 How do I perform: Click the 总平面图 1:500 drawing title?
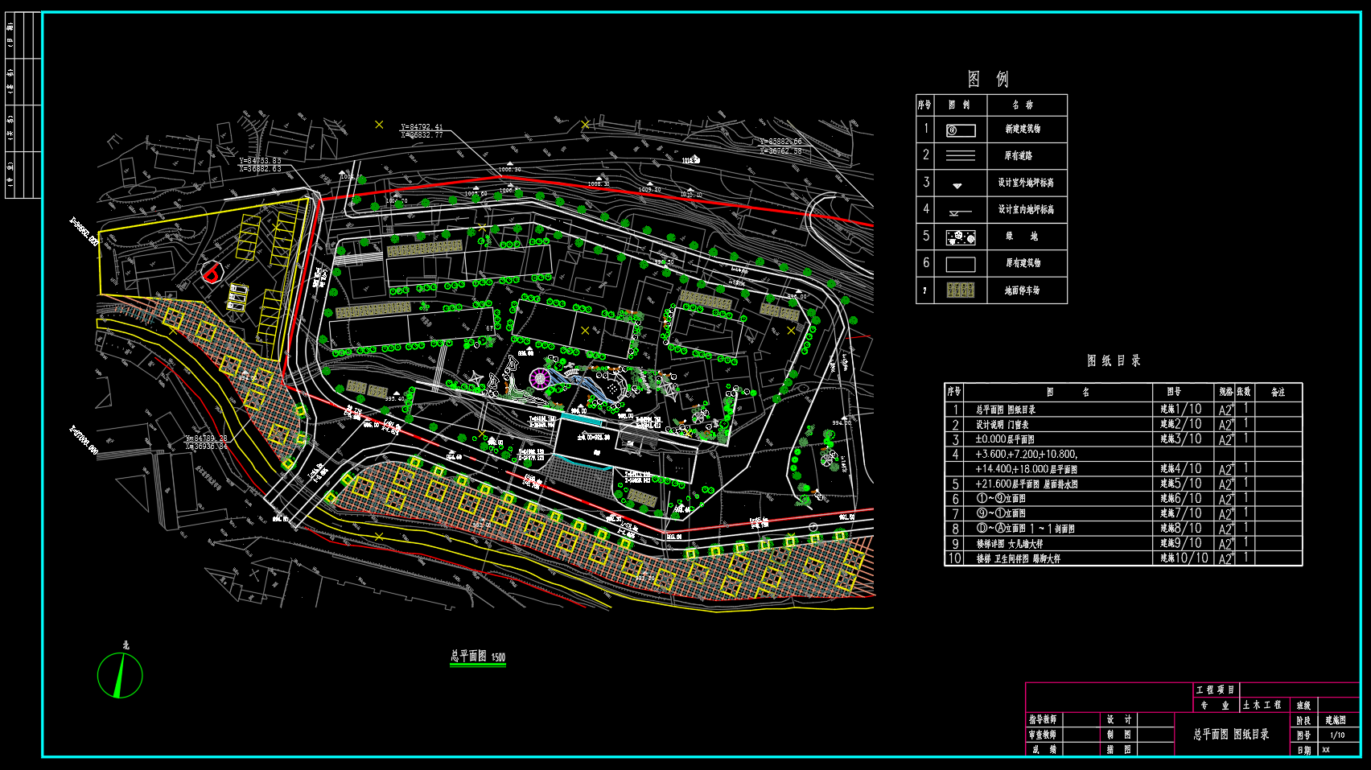point(478,657)
